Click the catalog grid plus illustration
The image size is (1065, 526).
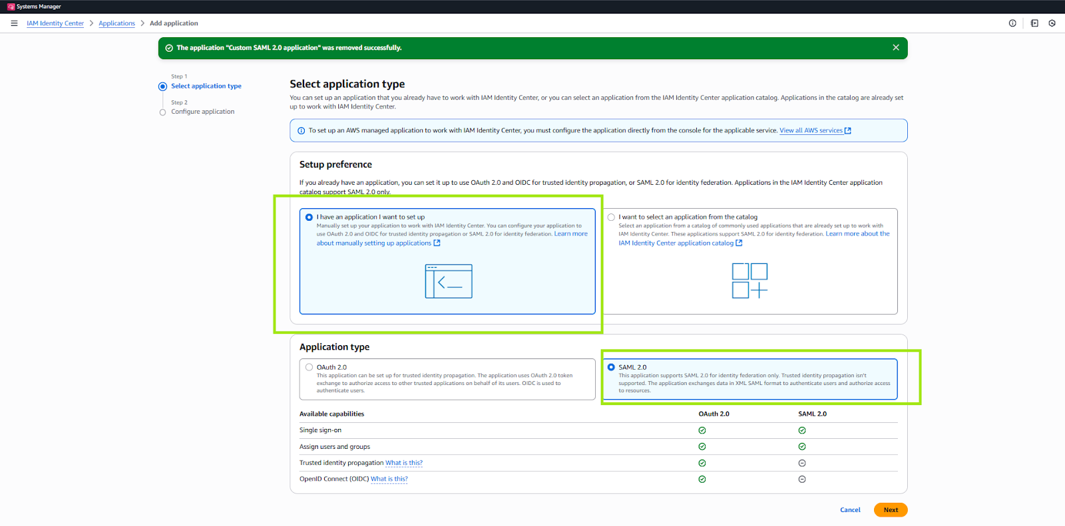coord(749,281)
